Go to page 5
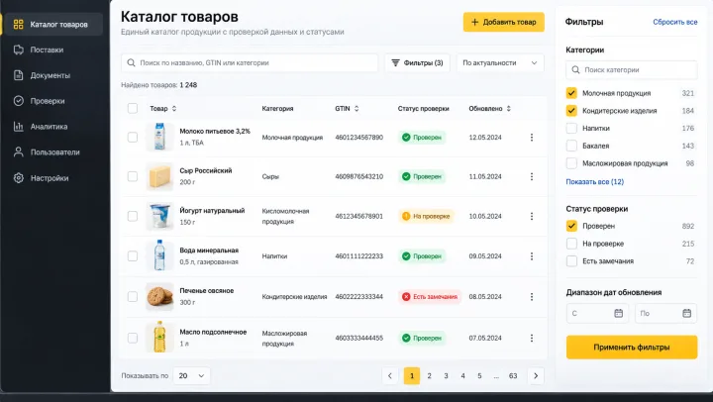713x402 pixels. tap(479, 375)
